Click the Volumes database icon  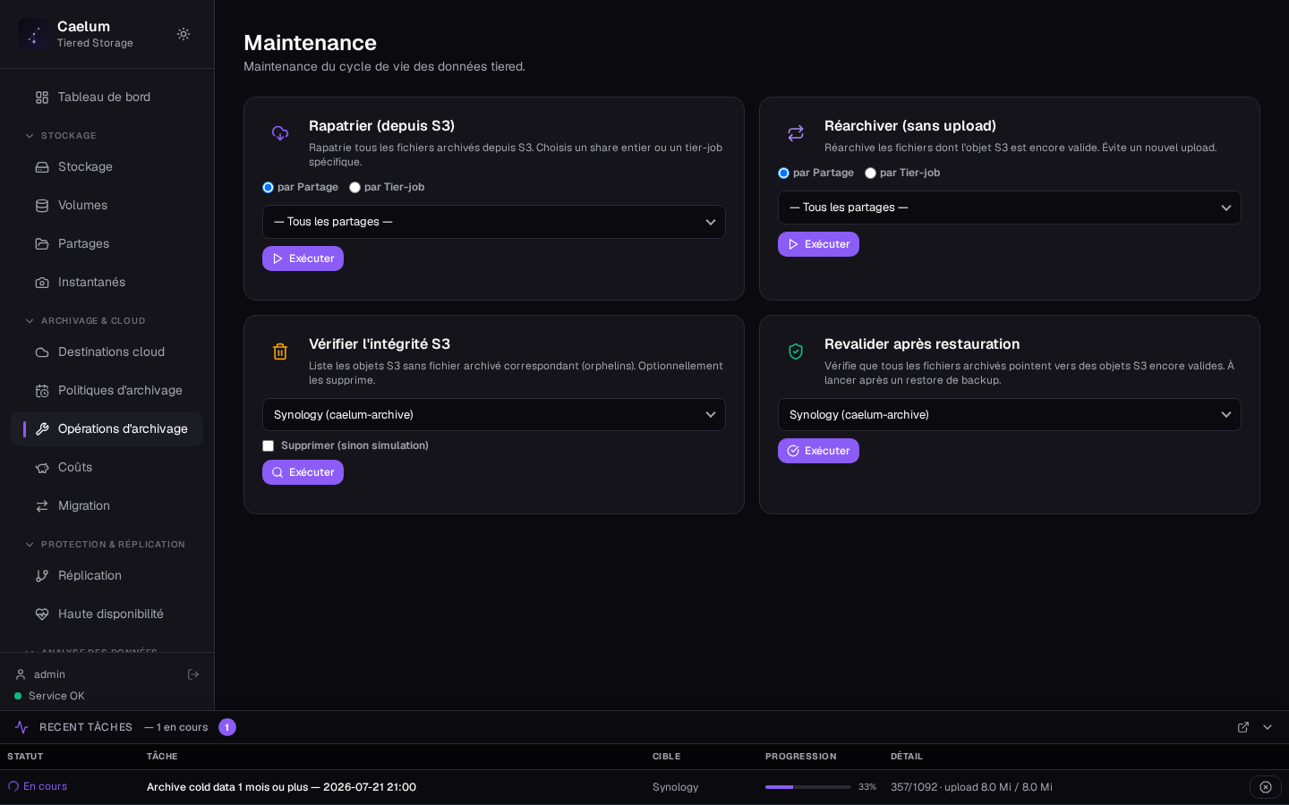coord(42,206)
